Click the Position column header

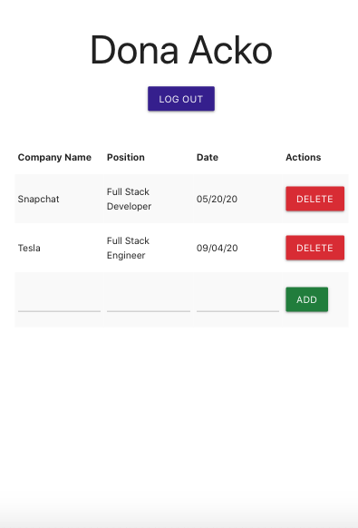(126, 157)
